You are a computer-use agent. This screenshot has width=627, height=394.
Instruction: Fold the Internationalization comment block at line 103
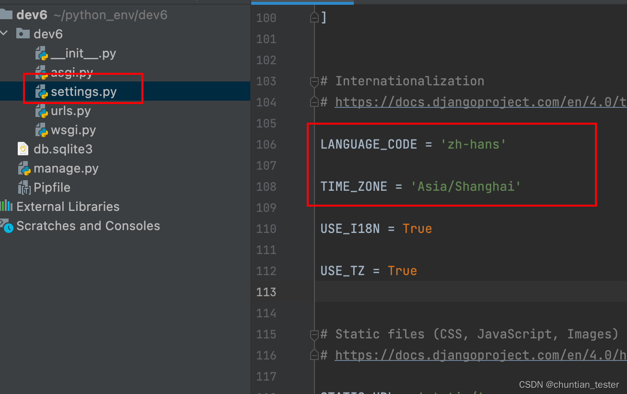[x=314, y=81]
